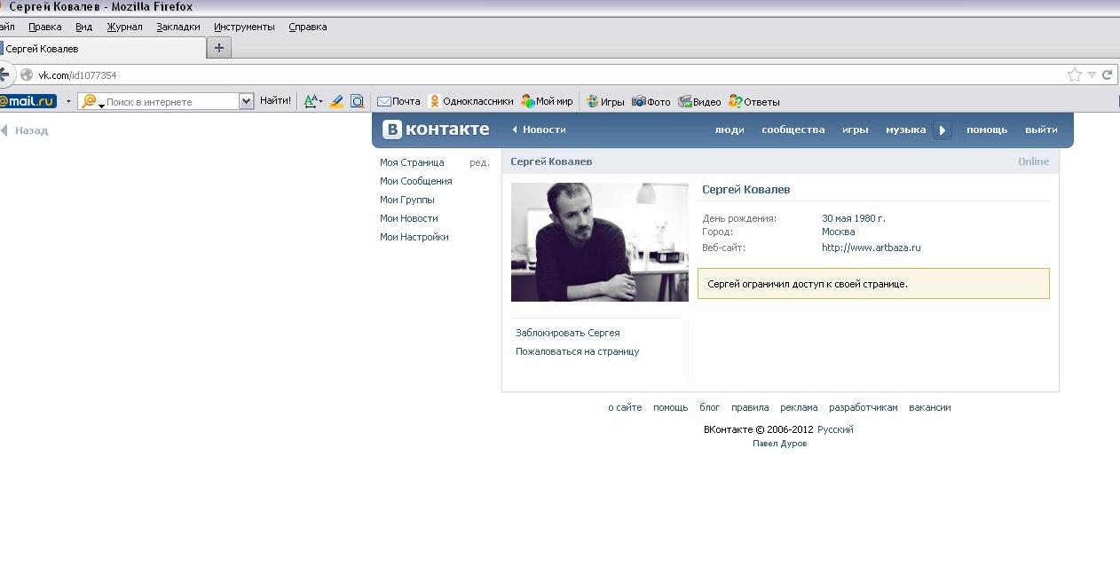Open реклама footer link
1120x582 pixels.
pyautogui.click(x=799, y=407)
